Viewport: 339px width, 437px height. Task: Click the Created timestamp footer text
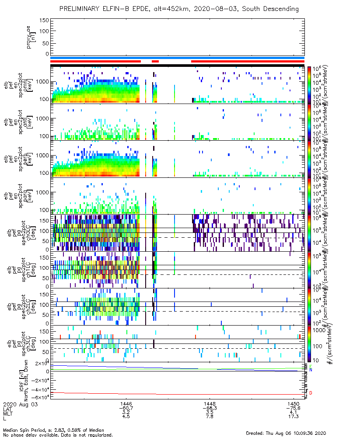pyautogui.click(x=286, y=433)
